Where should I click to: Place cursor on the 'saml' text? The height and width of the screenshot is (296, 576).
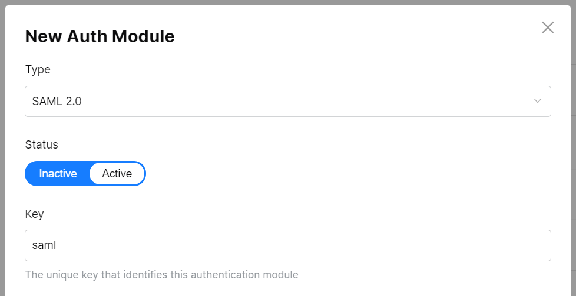coord(44,245)
